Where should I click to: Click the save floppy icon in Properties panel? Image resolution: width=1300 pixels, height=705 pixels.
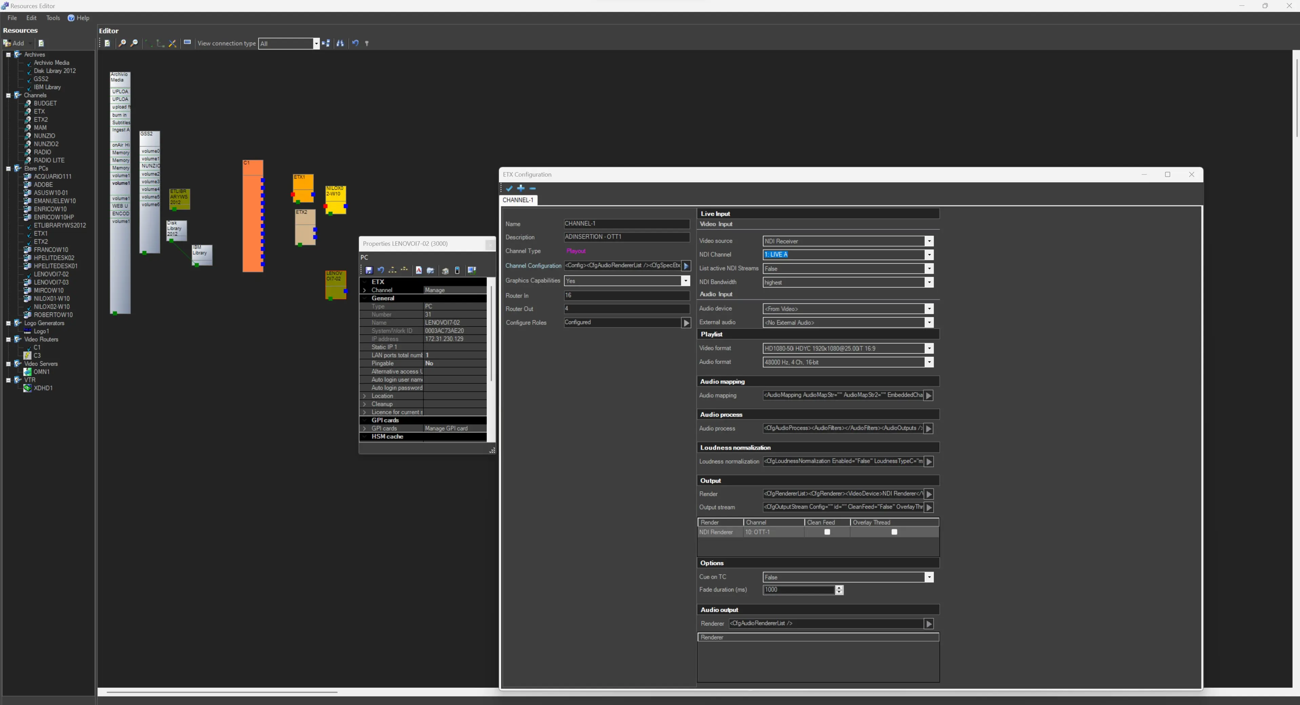(369, 270)
